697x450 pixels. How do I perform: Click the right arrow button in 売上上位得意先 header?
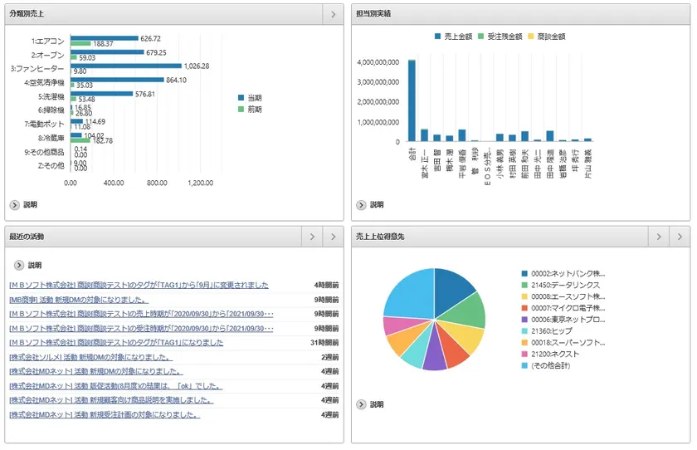point(680,237)
